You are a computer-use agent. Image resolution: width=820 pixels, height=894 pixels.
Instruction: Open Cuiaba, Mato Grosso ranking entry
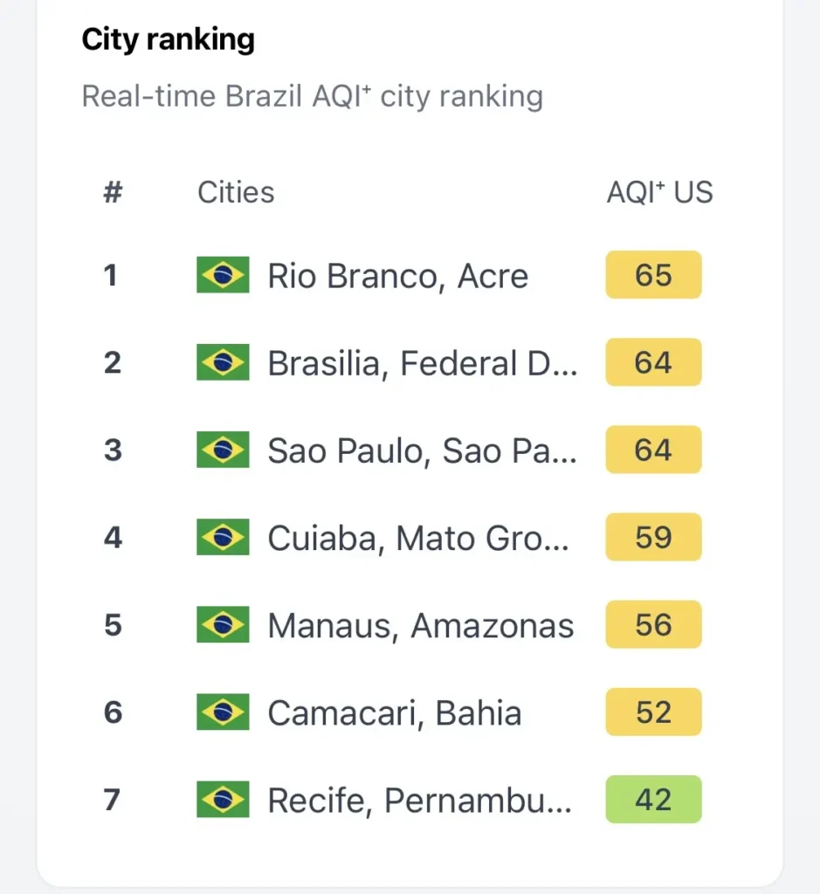coord(418,538)
